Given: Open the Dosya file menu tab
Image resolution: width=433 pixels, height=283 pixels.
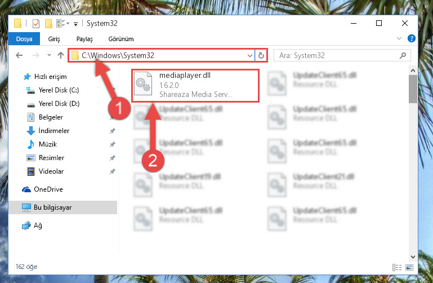Looking at the screenshot, I should pyautogui.click(x=24, y=39).
